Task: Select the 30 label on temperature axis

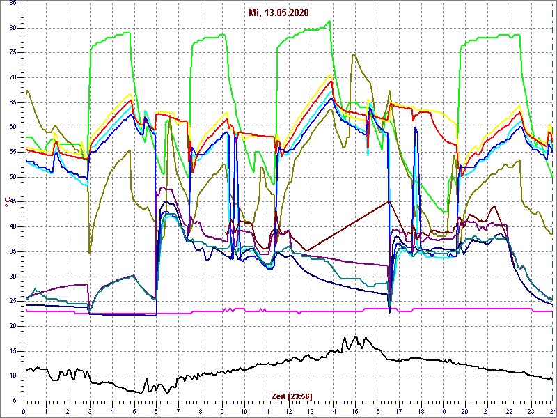Action: (12, 277)
